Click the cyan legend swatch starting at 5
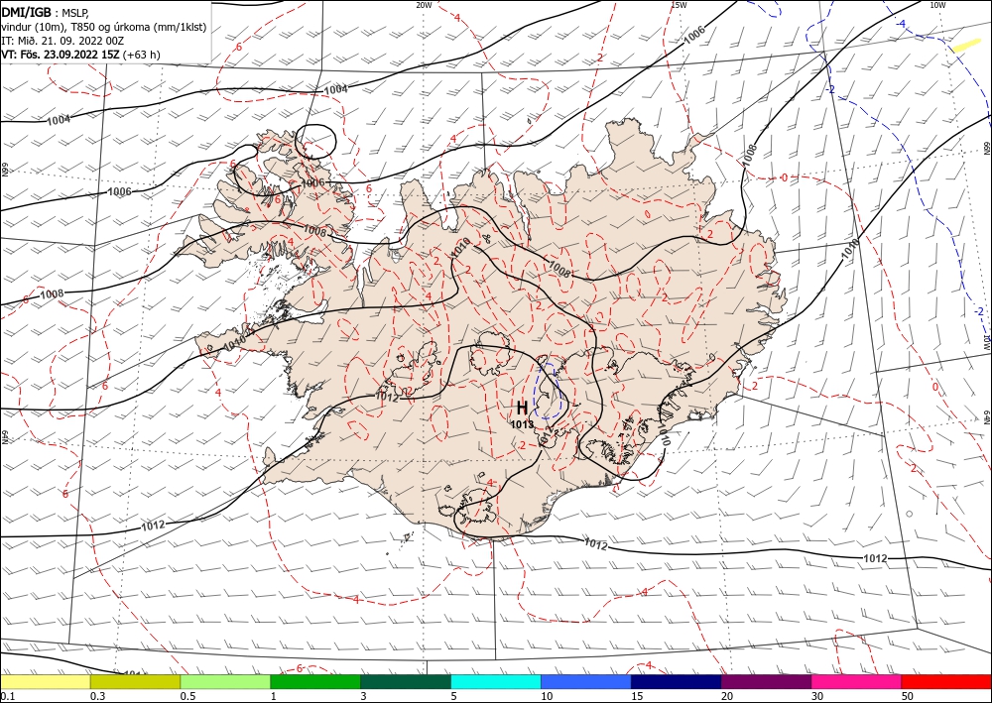This screenshot has width=992, height=703. click(x=496, y=681)
